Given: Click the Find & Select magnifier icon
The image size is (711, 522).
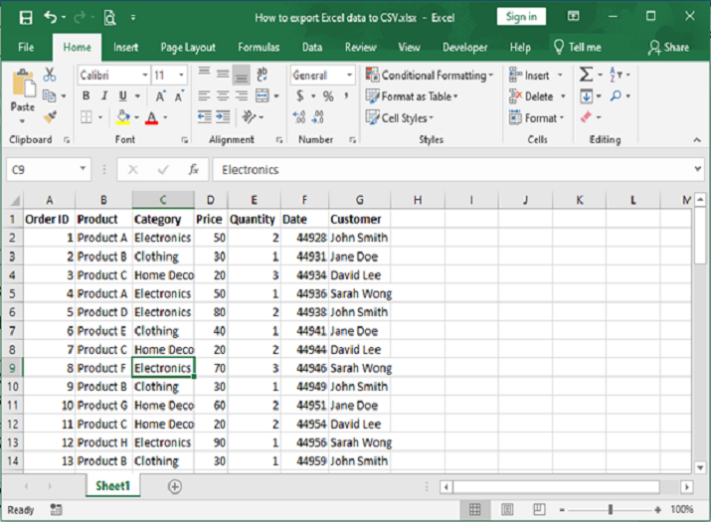Looking at the screenshot, I should tap(617, 96).
